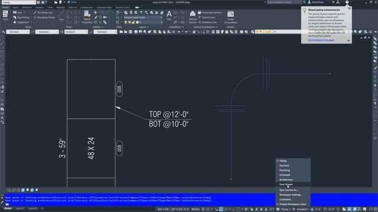Open the Unsaved Layer State dropdown

[x=143, y=17]
